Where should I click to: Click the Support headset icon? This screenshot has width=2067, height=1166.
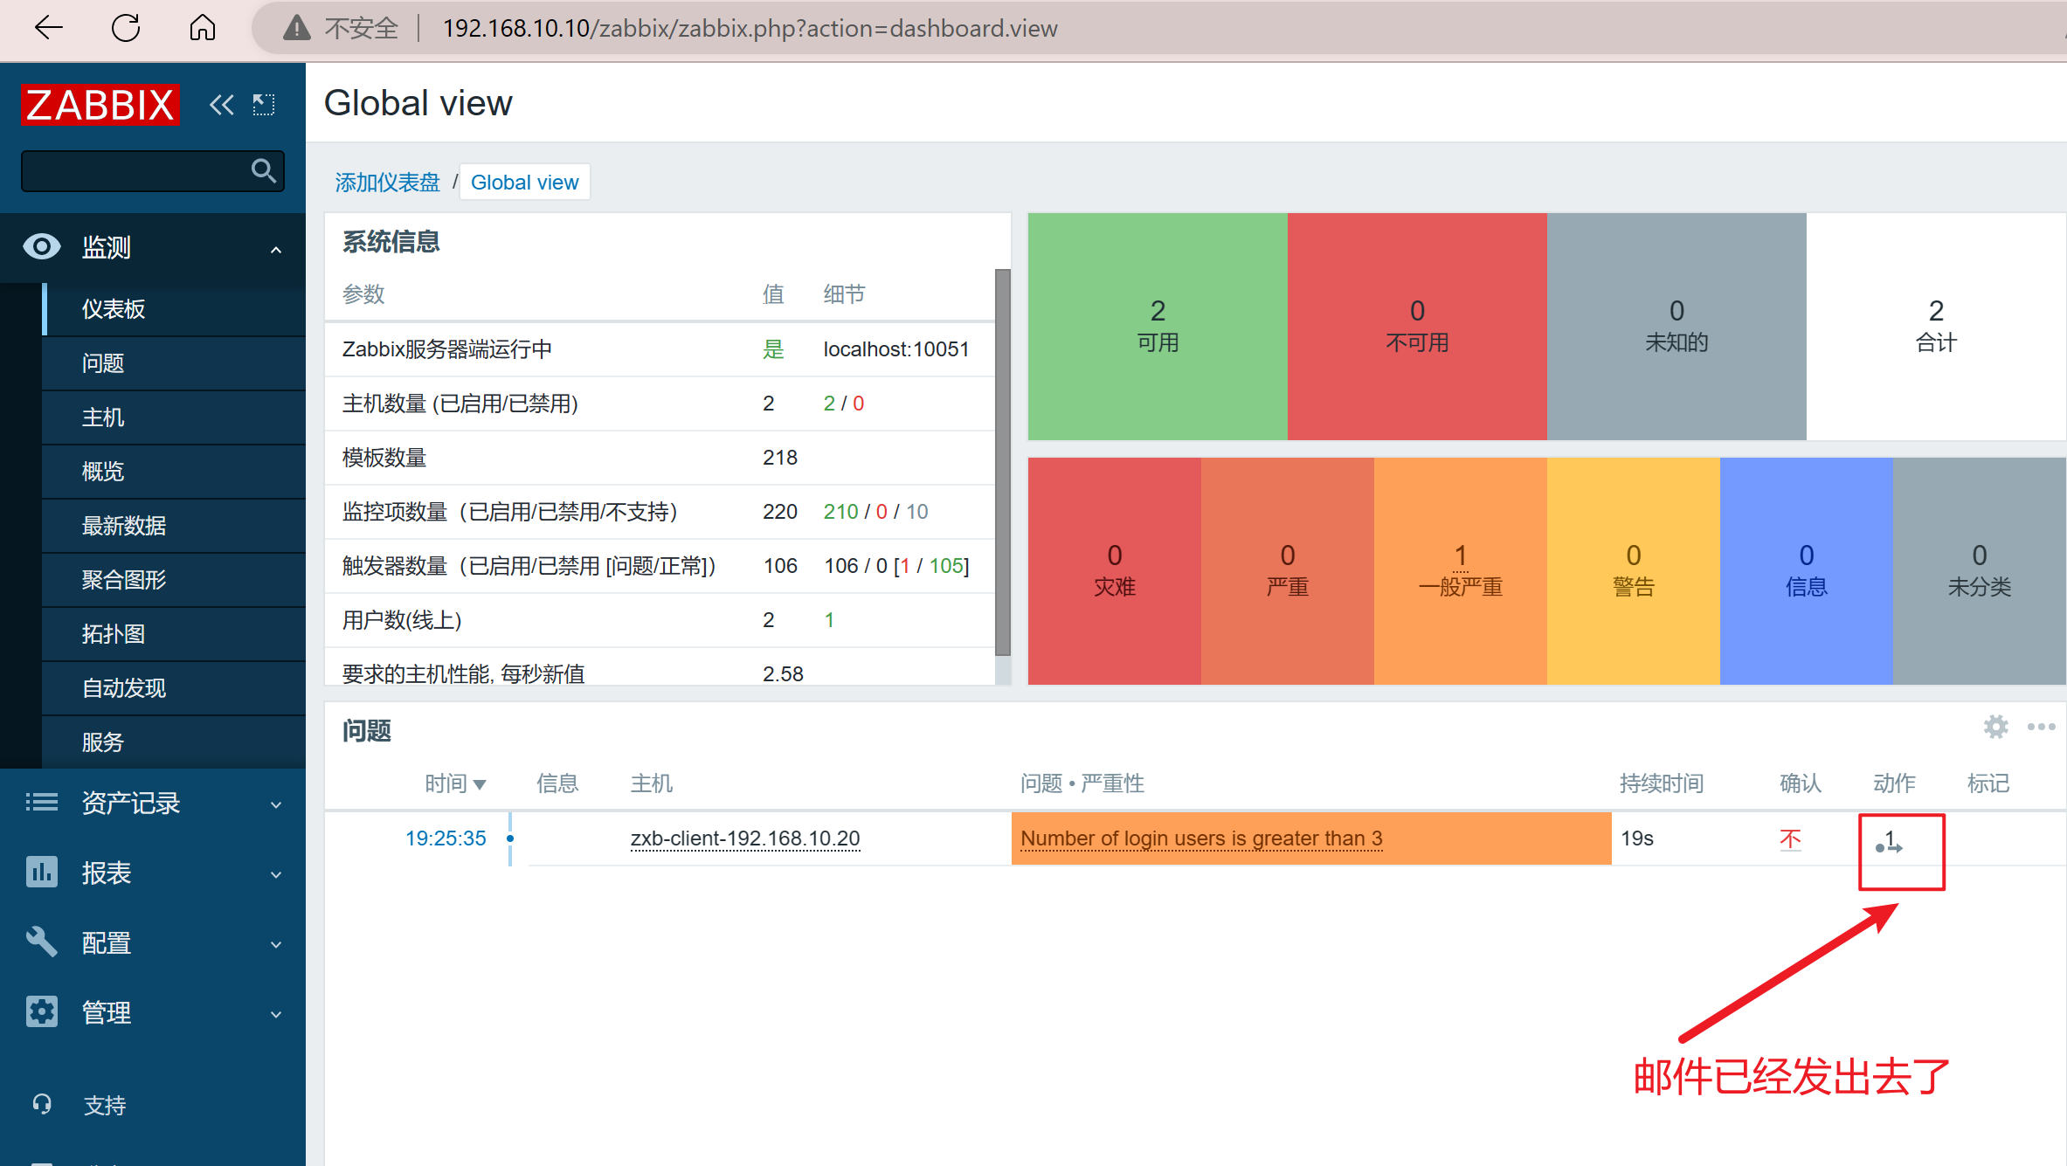tap(41, 1104)
